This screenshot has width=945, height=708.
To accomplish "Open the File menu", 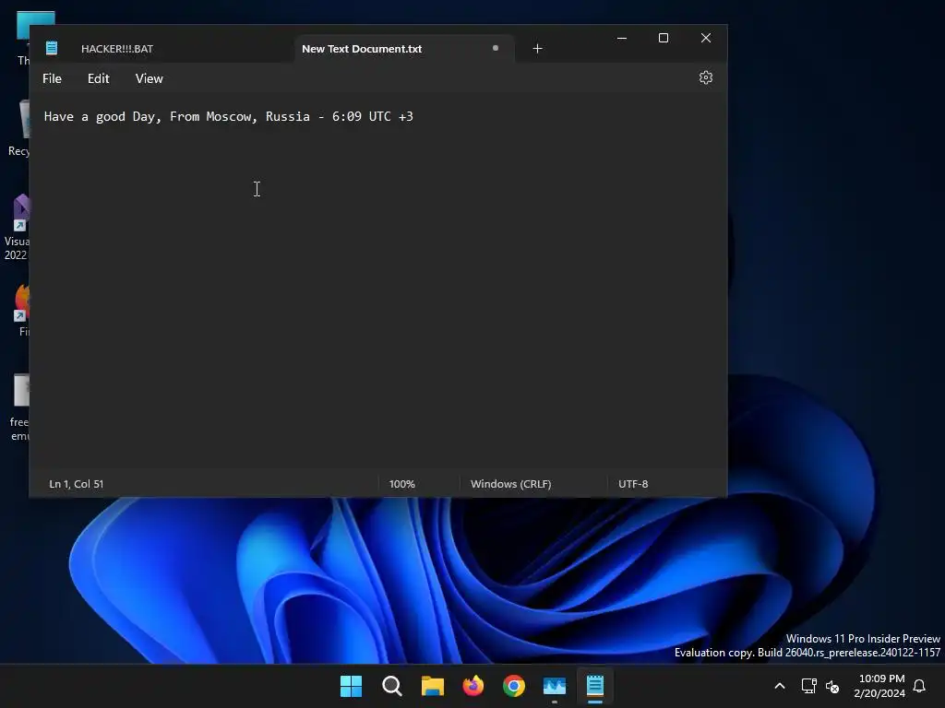I will click(52, 78).
